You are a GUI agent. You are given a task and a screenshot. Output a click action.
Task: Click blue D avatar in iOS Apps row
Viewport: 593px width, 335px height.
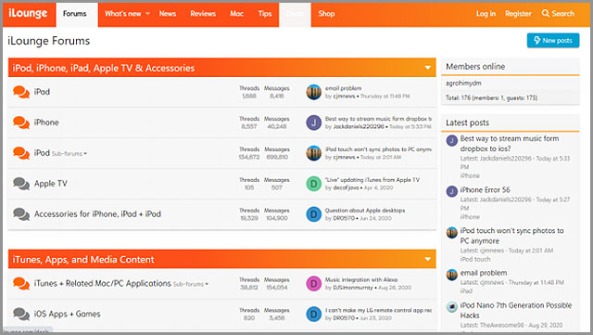click(x=313, y=315)
